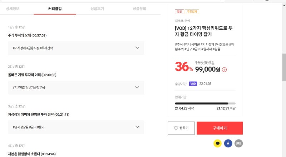Click the 찜하기 wishlist button

tap(181, 128)
